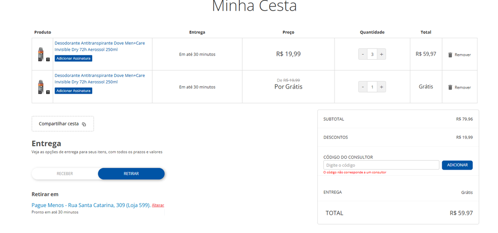Click the ADICIONAR consultant code button
Screen dimensions: 498x233
(457, 165)
